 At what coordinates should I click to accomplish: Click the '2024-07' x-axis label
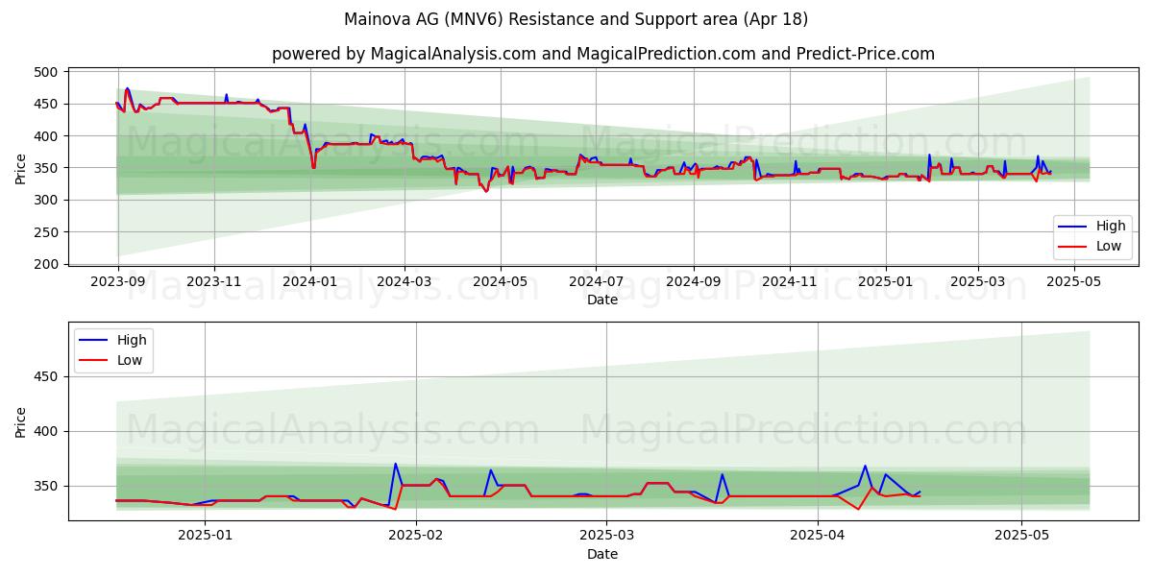pyautogui.click(x=595, y=282)
